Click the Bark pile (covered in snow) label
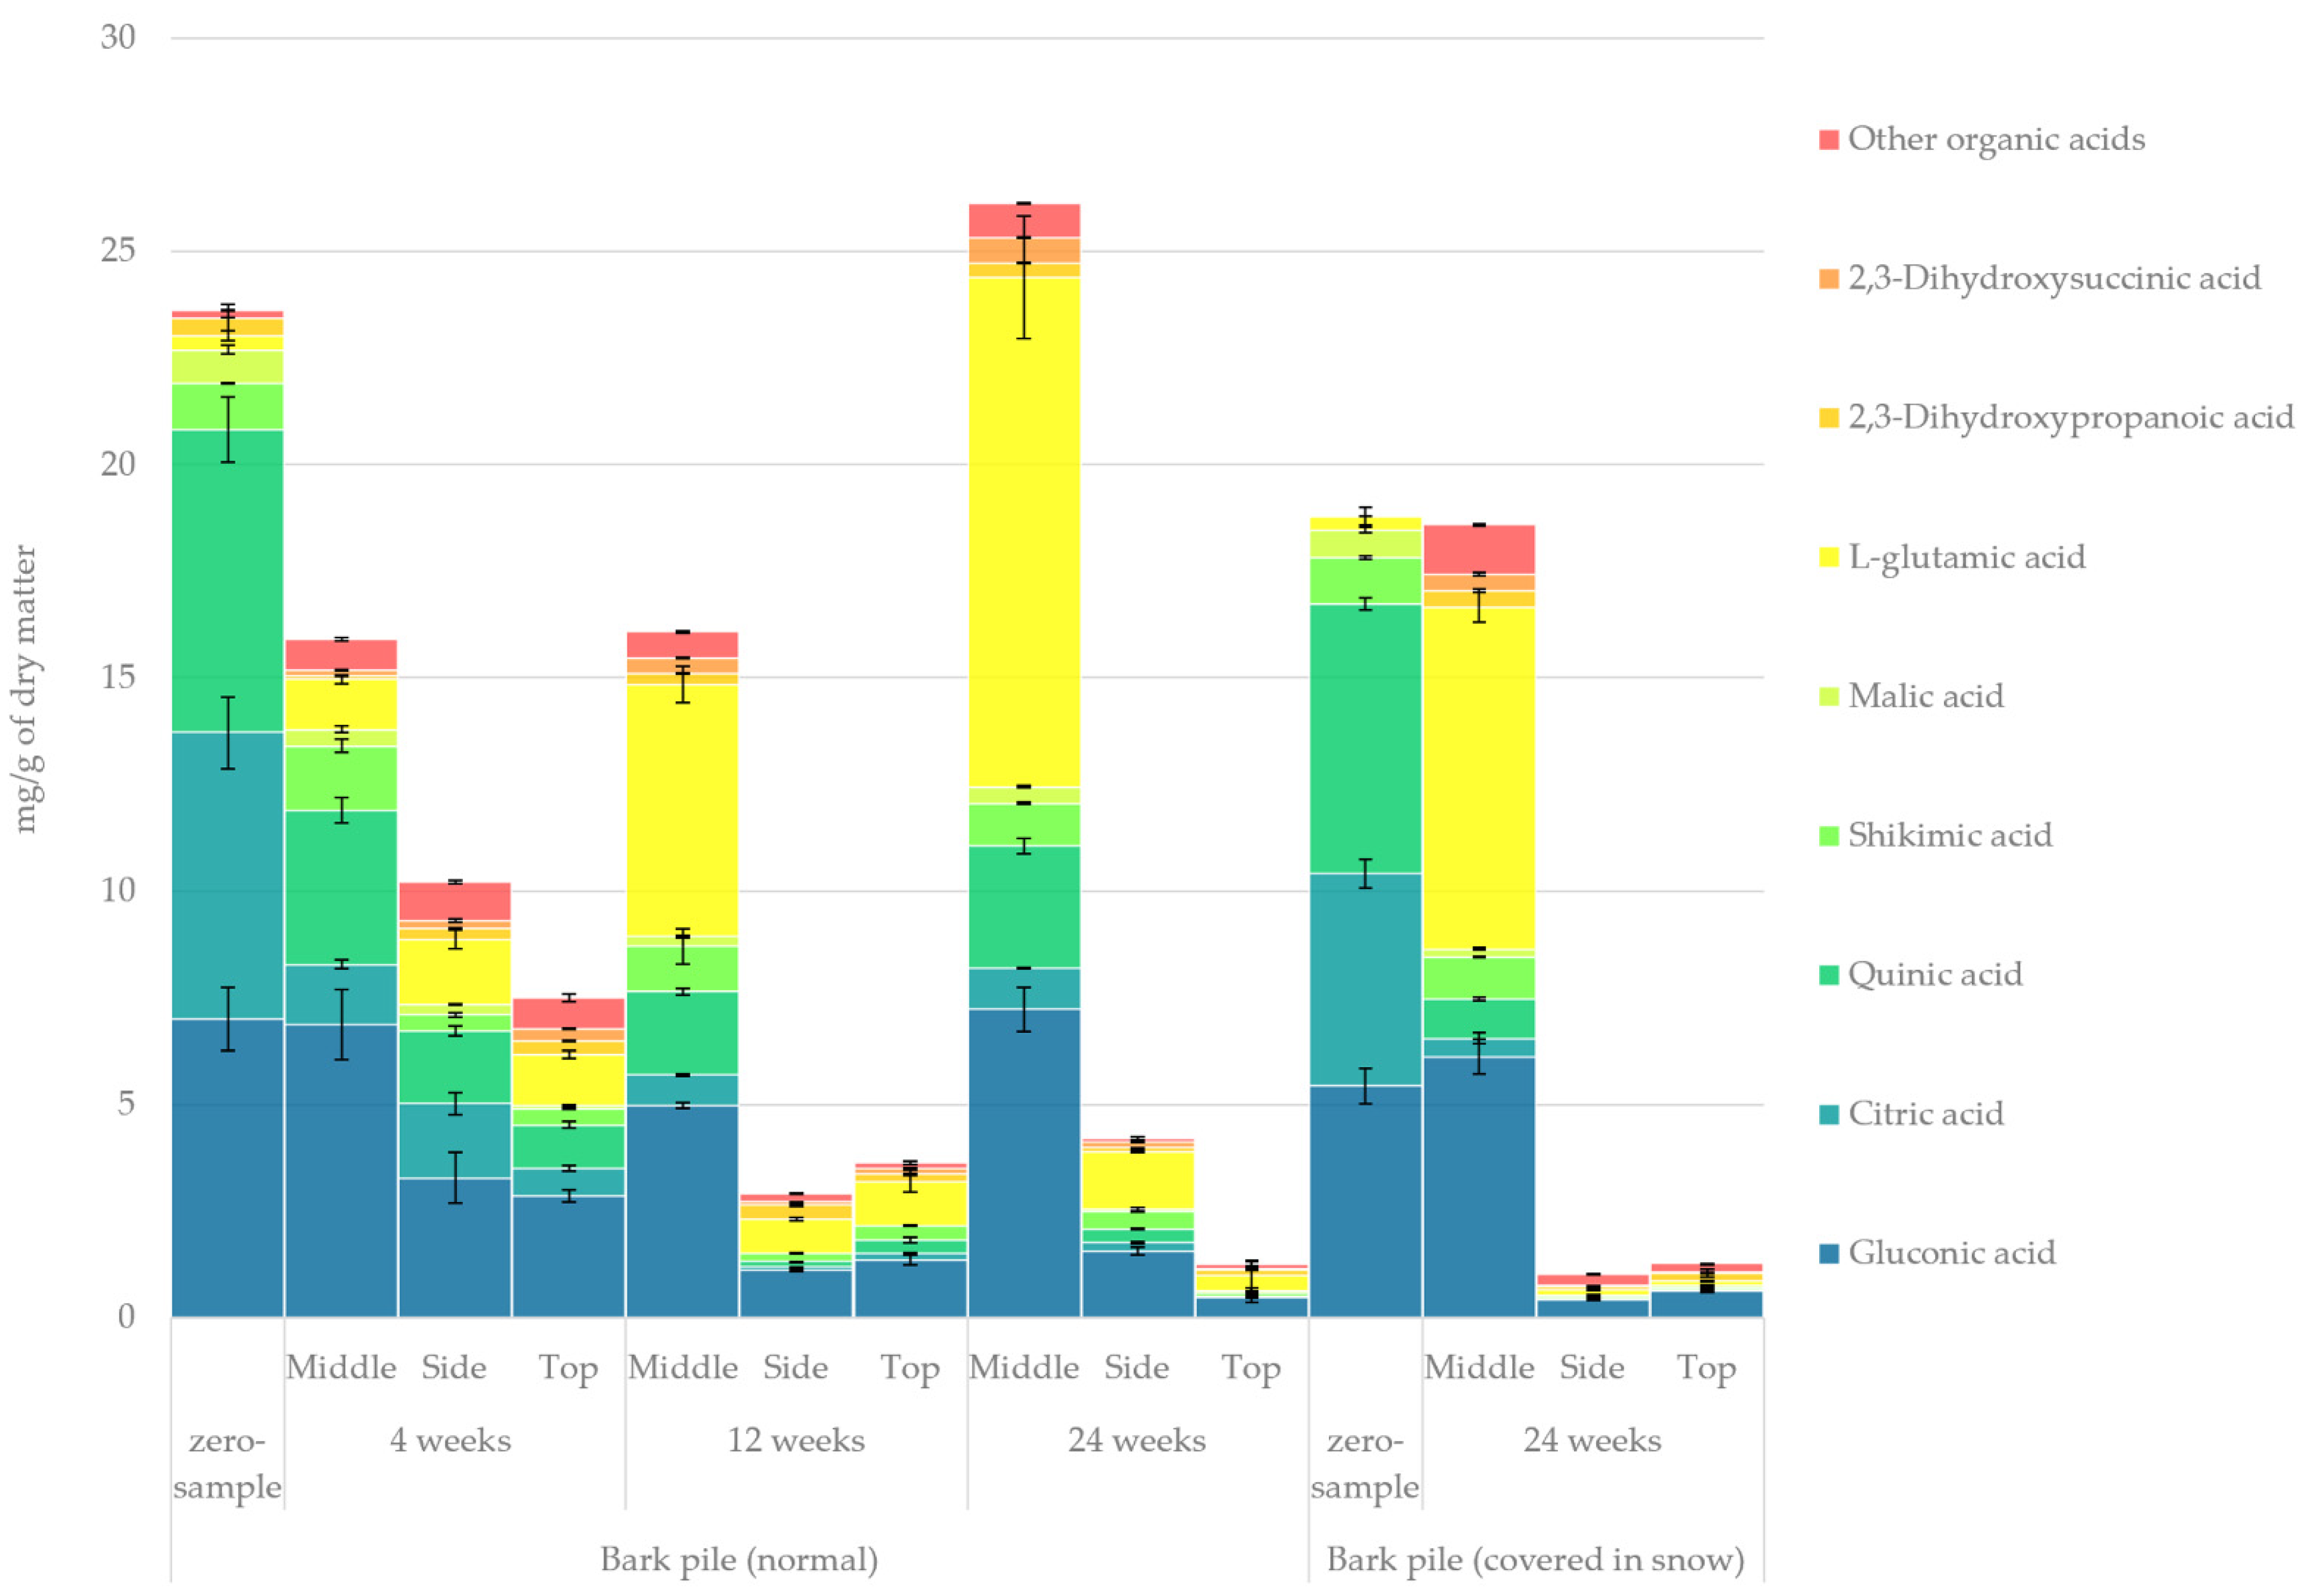 click(x=1535, y=1559)
